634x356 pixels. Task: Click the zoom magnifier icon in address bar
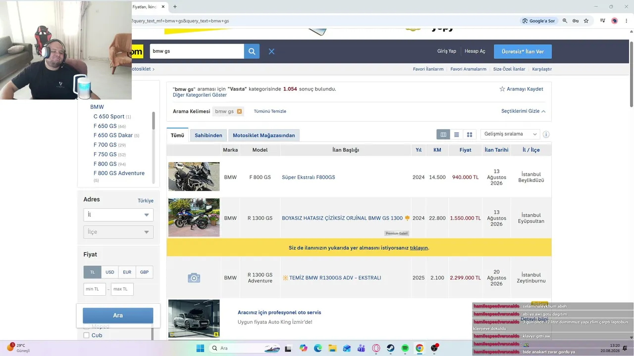click(x=565, y=21)
